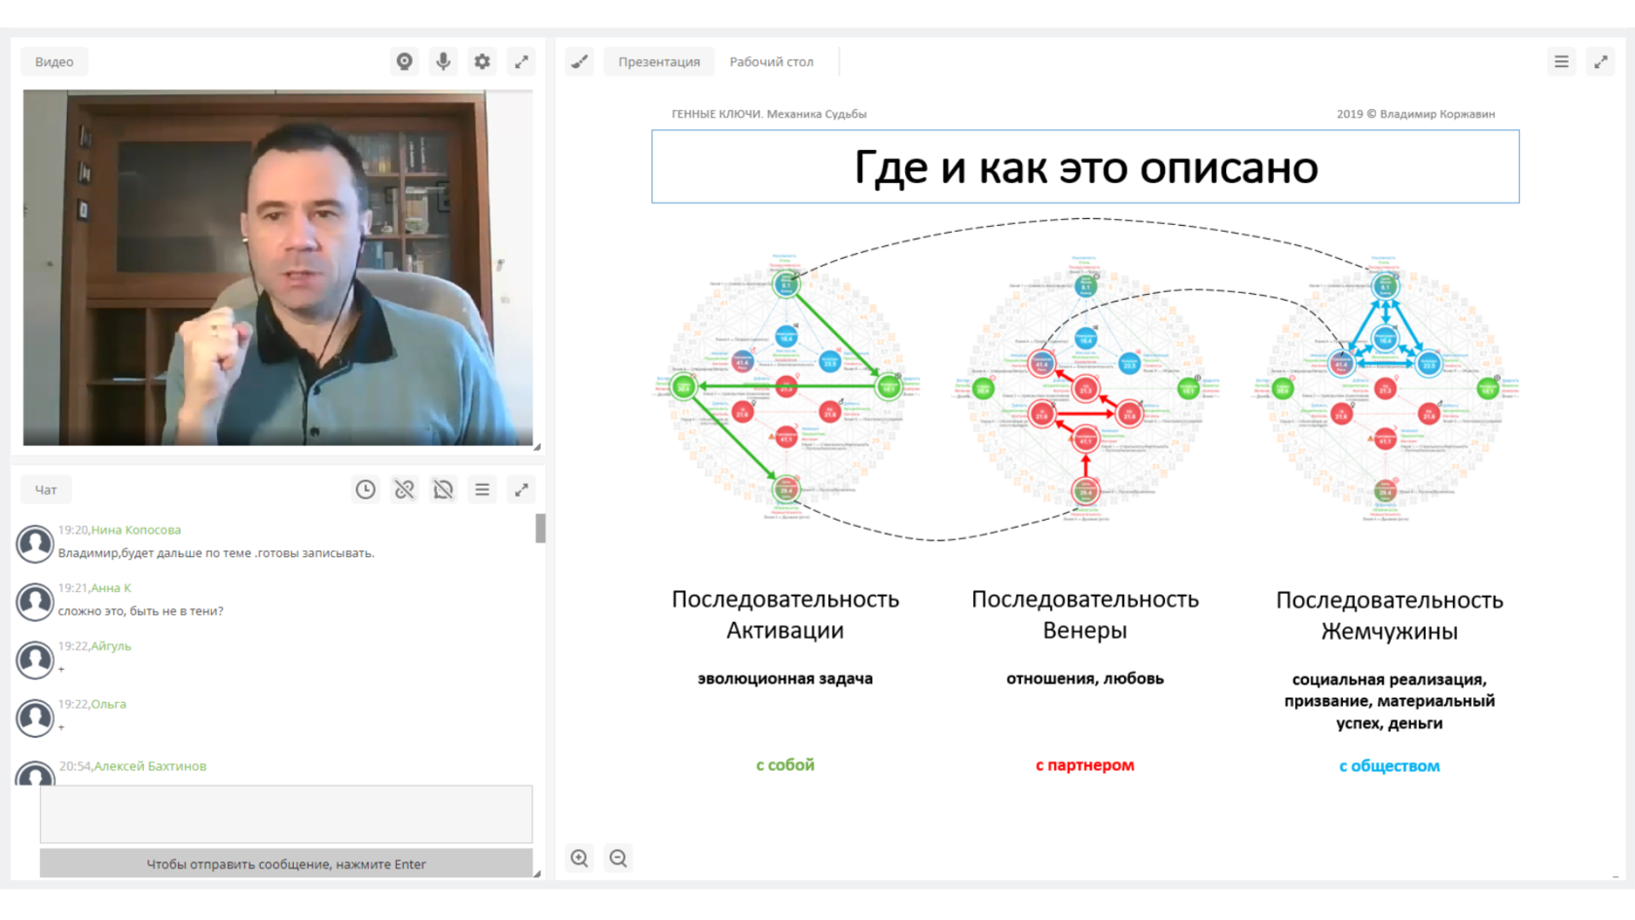This screenshot has width=1635, height=920.
Task: Click Айгуль's name in chat
Action: pos(111,645)
